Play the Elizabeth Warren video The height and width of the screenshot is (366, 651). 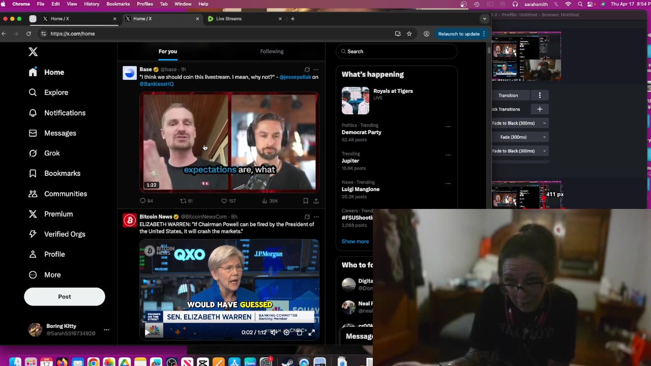click(148, 332)
